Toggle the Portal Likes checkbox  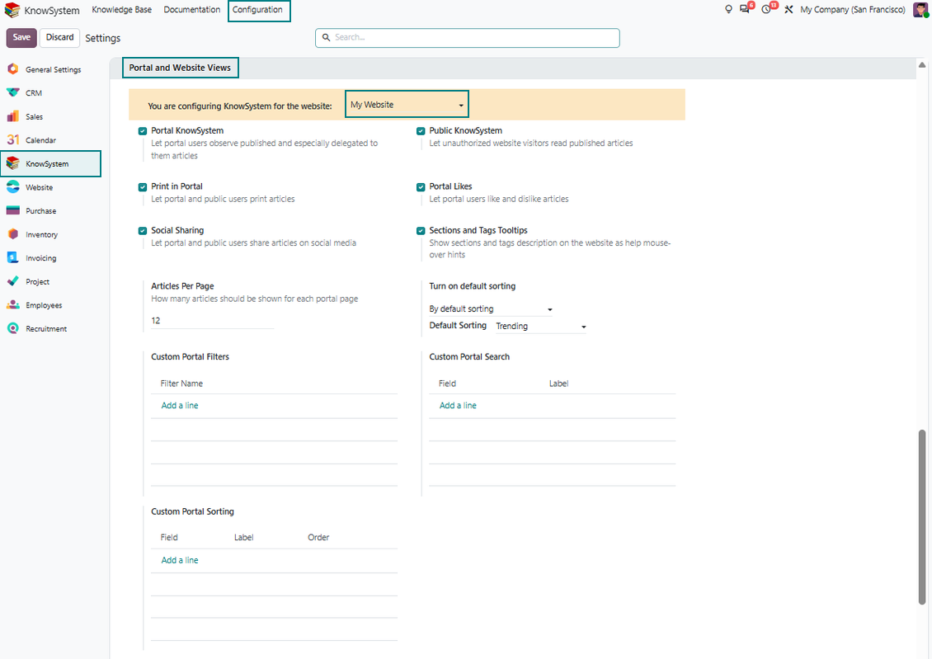(x=421, y=186)
